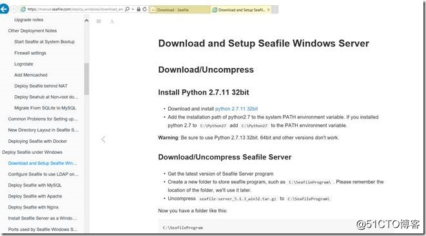
Task: Open 'Common Problems for Setting up...' entry
Action: pyautogui.click(x=43, y=119)
